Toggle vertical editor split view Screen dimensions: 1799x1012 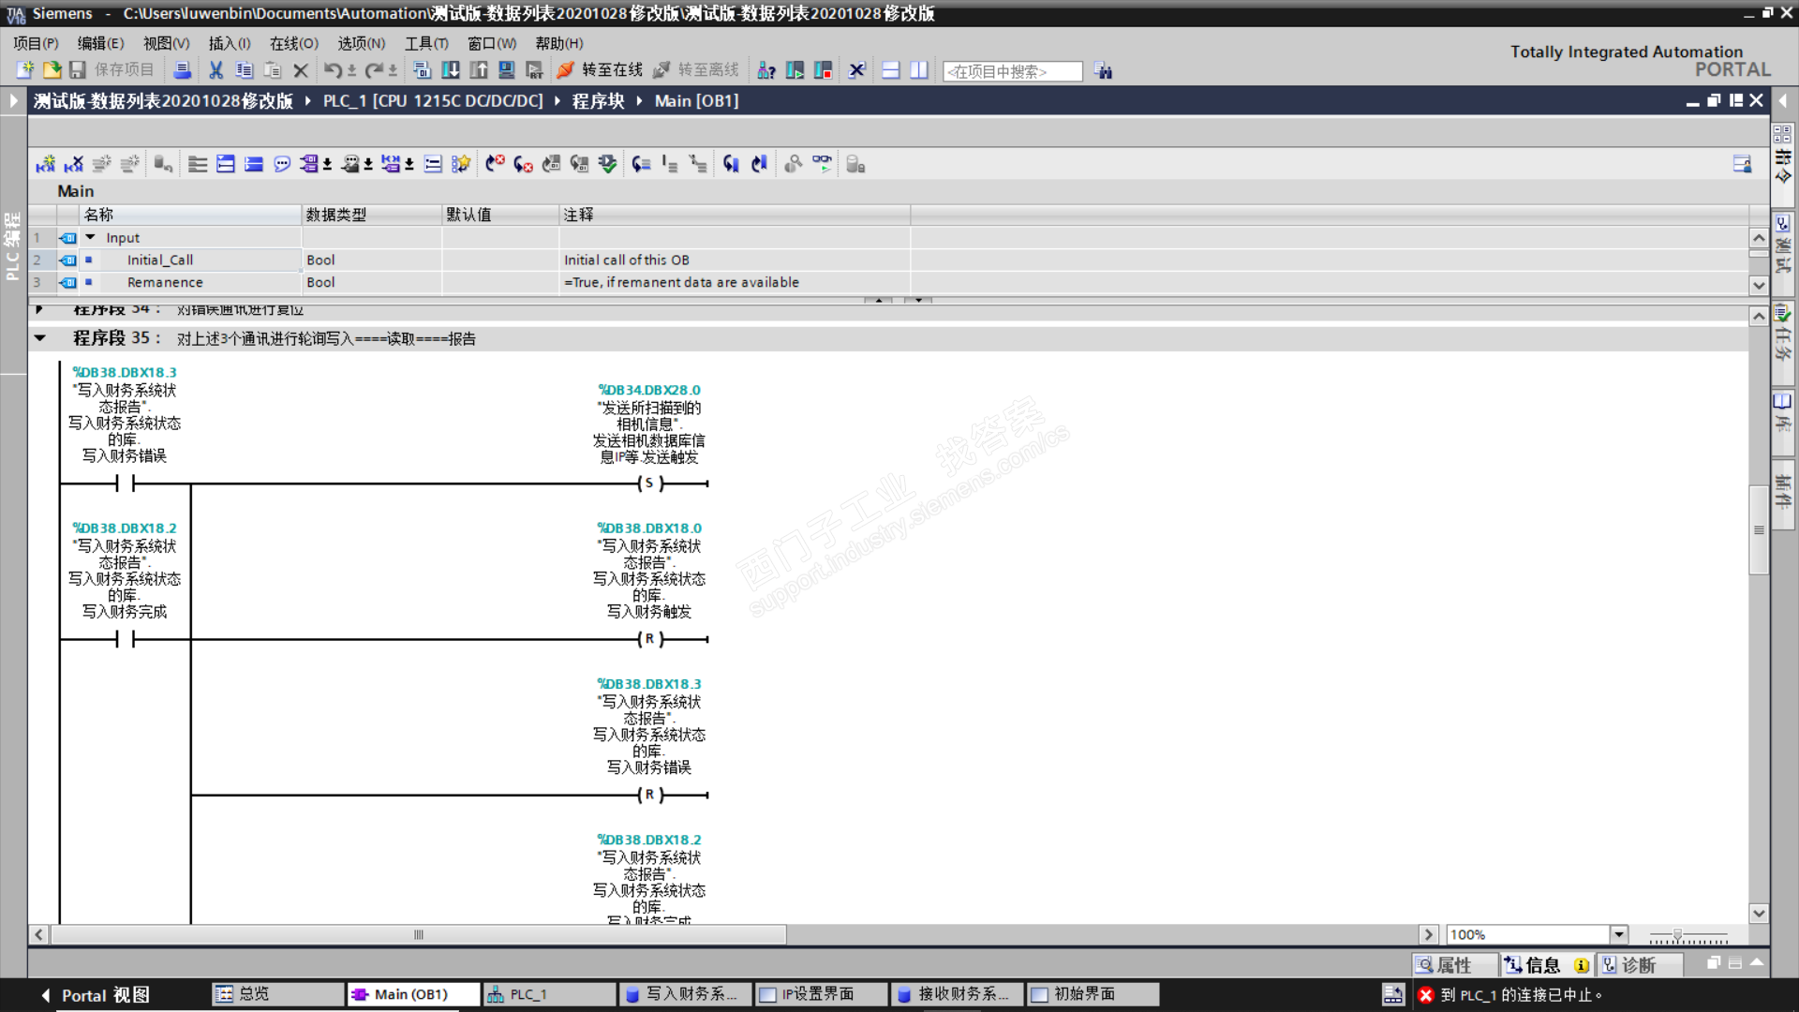(x=919, y=70)
